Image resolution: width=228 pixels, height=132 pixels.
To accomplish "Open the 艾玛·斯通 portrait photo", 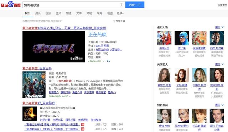I will pyautogui.click(x=182, y=75).
